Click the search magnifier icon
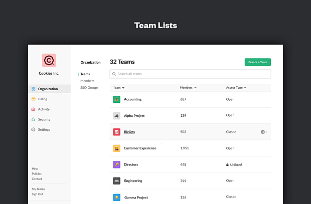The image size is (311, 204). (114, 74)
